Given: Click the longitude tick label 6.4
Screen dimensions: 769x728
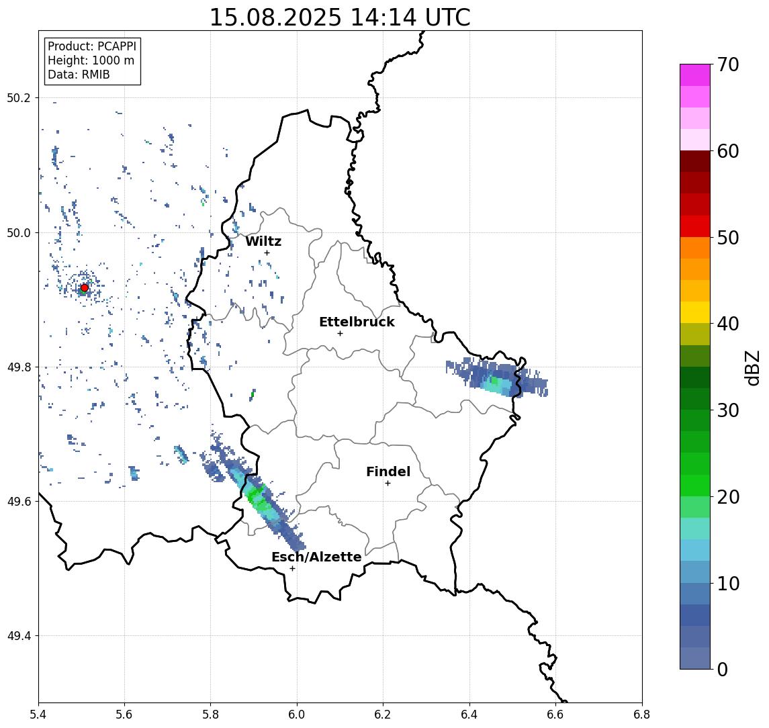Looking at the screenshot, I should (469, 715).
